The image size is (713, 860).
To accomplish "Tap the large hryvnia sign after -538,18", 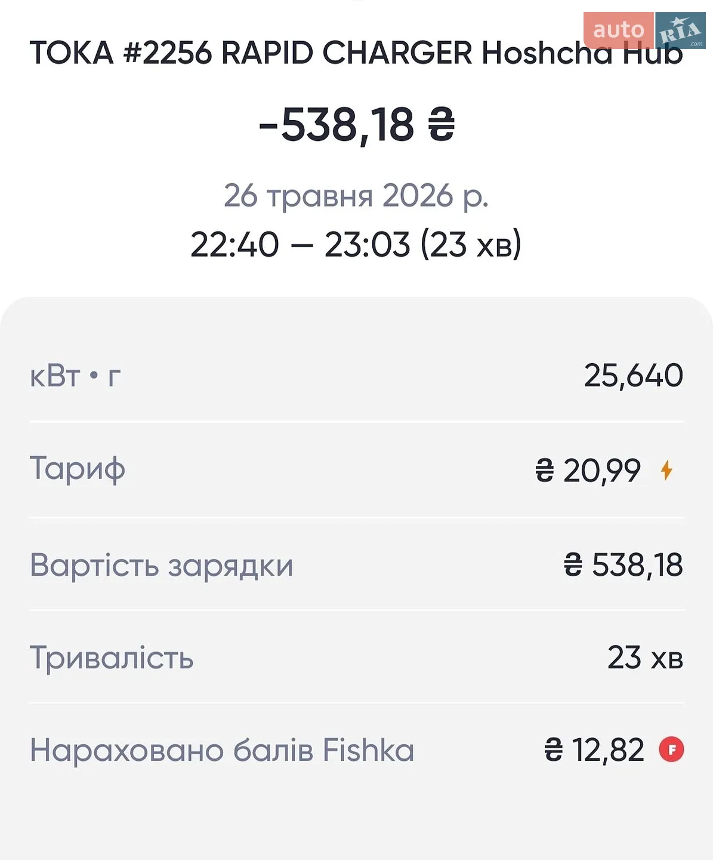I will (442, 125).
